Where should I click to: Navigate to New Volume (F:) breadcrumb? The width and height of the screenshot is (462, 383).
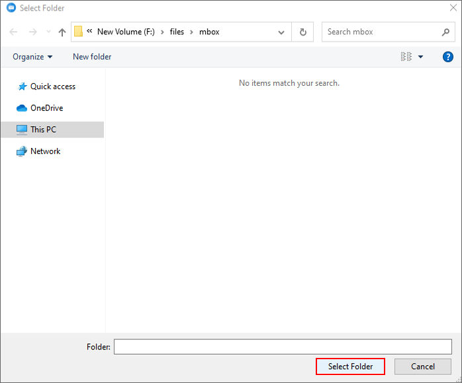point(126,32)
